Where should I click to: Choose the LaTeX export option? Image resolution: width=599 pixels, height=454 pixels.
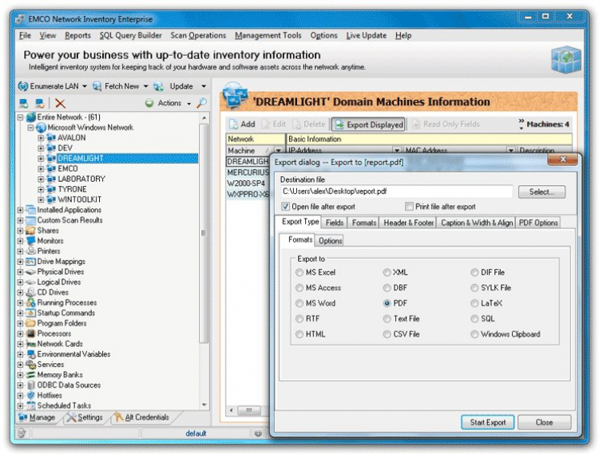[x=474, y=303]
